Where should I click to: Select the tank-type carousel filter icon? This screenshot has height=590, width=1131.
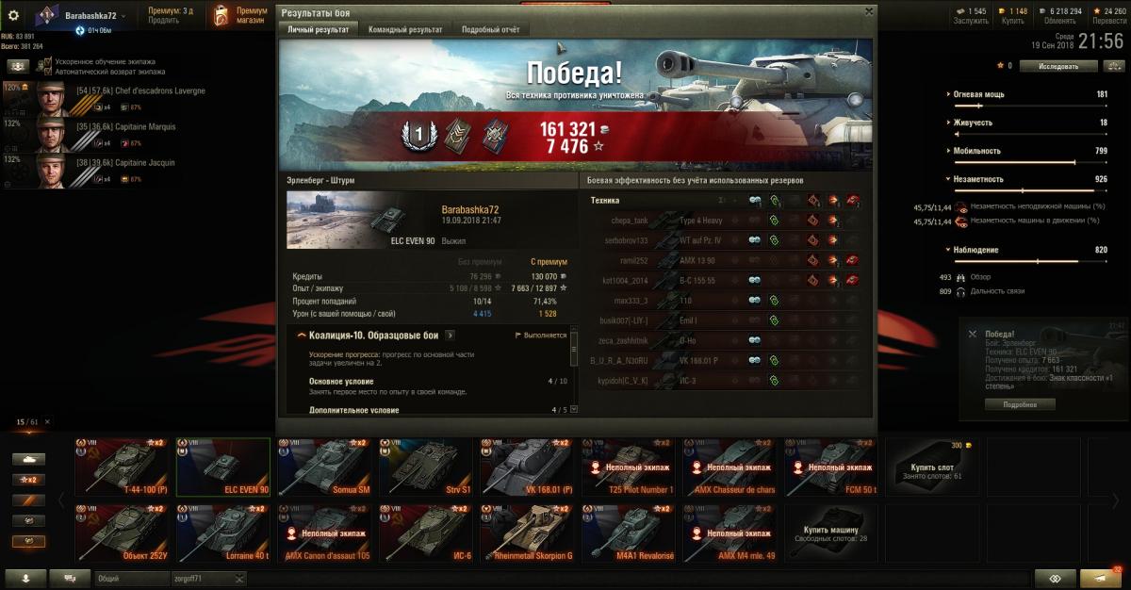28,459
